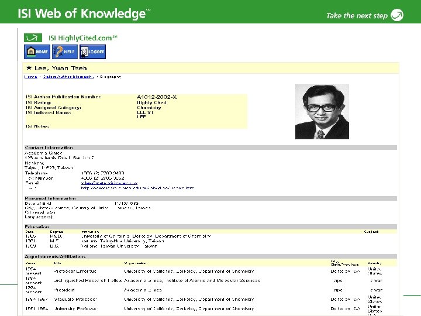Click the Appointments/Affiliations section header

point(210,256)
